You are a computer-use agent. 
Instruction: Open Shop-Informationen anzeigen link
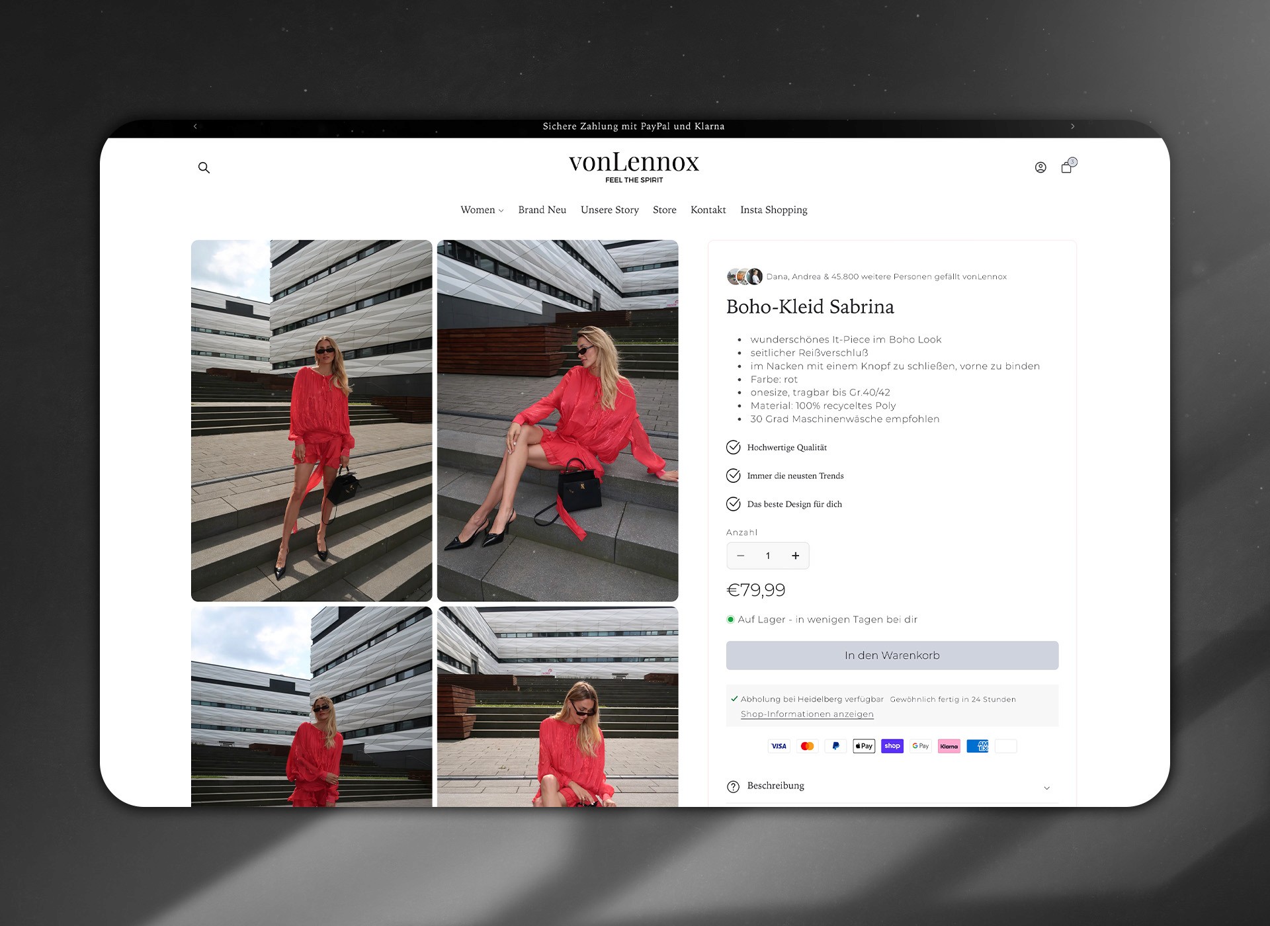pos(807,714)
